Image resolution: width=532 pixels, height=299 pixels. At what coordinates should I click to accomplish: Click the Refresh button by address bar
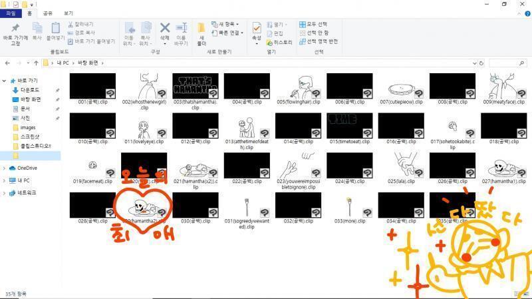(x=481, y=63)
